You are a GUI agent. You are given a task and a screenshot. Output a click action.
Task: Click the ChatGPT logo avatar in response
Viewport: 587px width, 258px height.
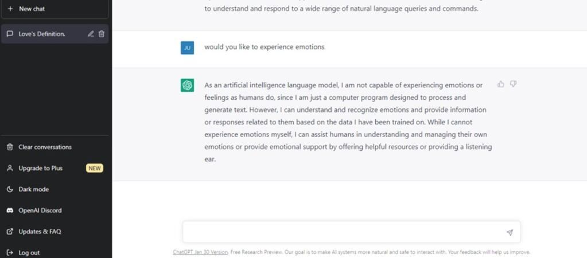pos(187,85)
